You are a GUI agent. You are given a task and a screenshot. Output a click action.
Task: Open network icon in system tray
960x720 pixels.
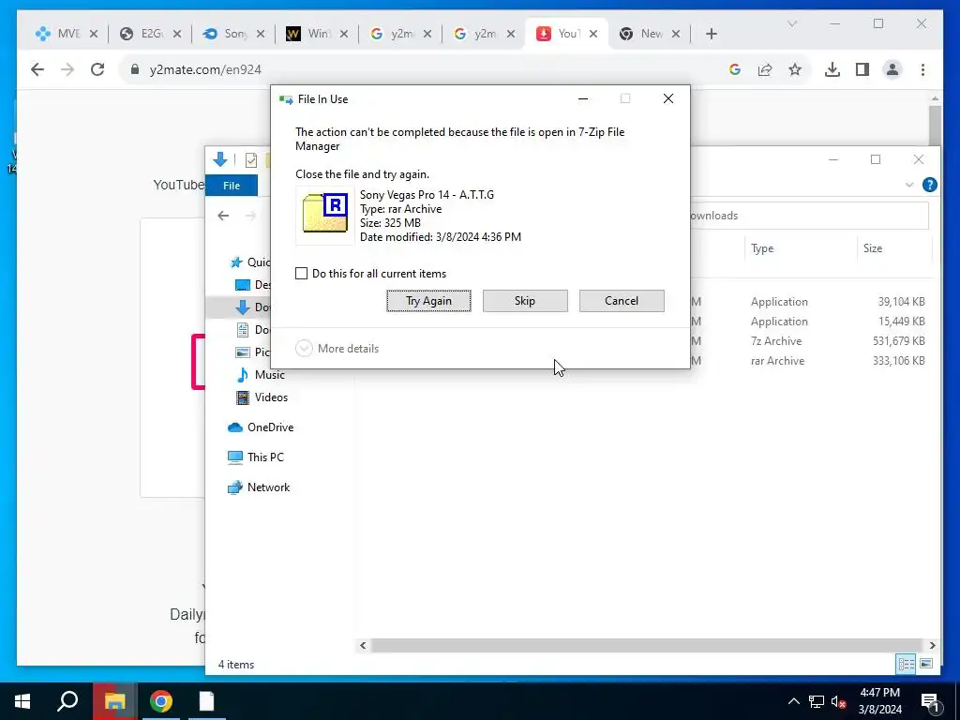coord(817,701)
